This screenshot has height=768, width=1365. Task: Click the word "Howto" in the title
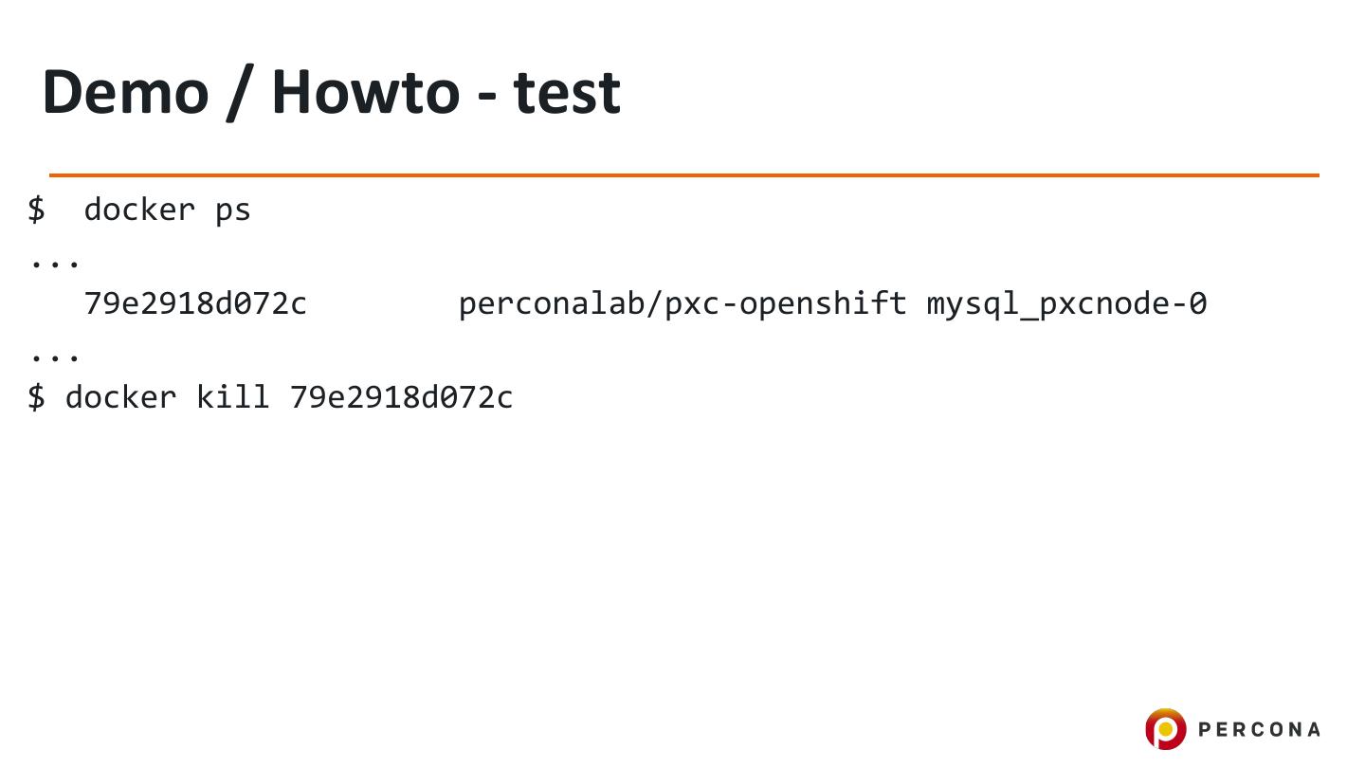pyautogui.click(x=365, y=92)
